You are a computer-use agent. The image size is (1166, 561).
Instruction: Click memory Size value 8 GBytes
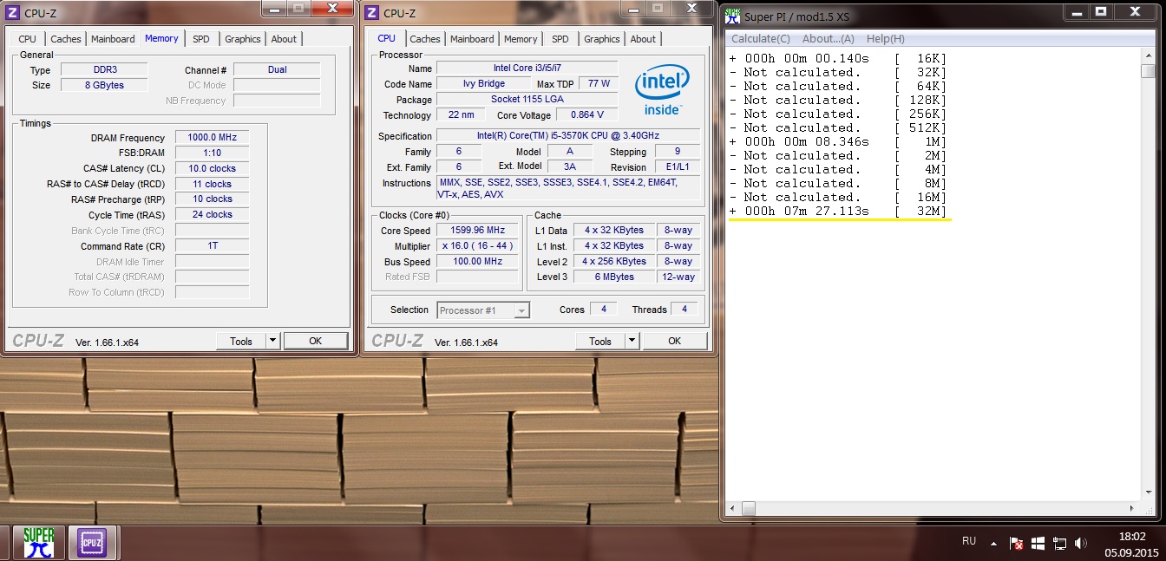[103, 86]
